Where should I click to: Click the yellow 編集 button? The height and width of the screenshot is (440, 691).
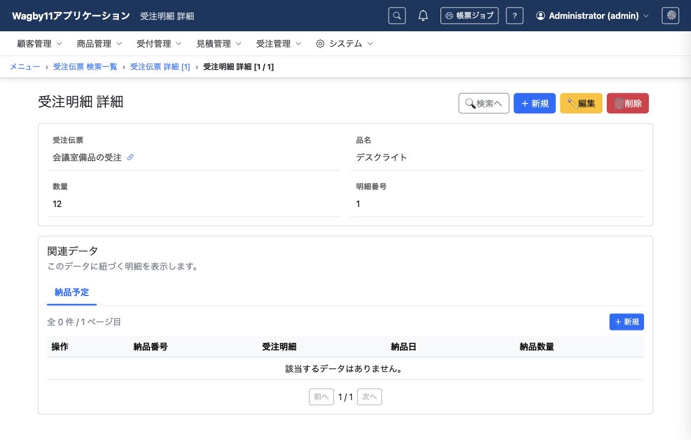coord(581,104)
